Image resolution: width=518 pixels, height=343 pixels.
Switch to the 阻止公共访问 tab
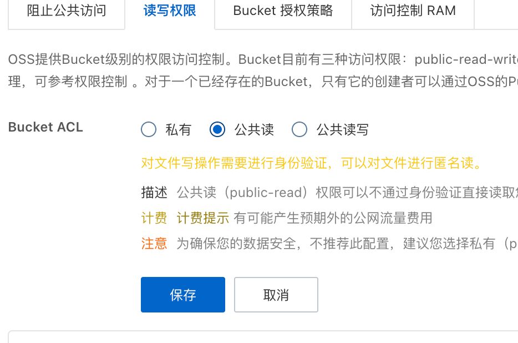[x=67, y=11]
